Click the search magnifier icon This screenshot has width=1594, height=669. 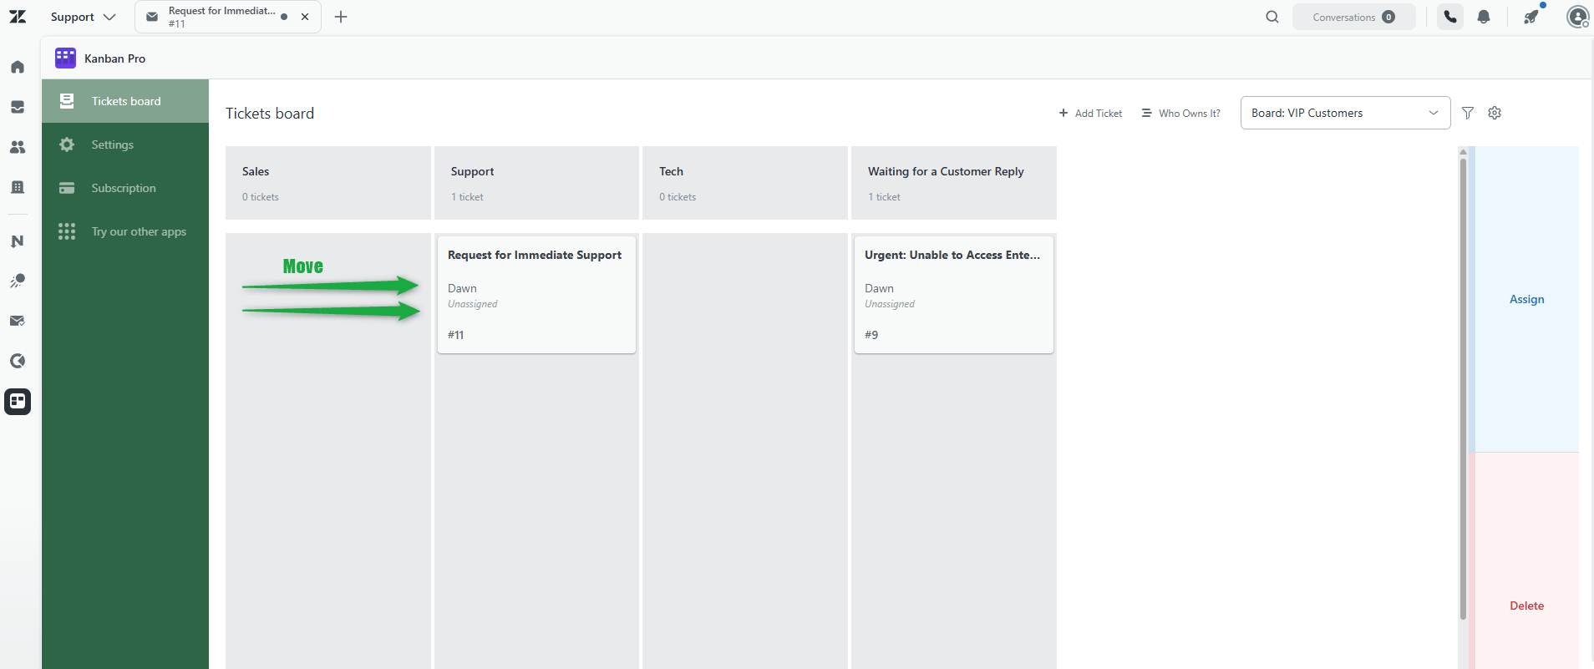pyautogui.click(x=1272, y=17)
